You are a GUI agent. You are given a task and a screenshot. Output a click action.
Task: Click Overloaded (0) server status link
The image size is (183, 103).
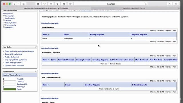point(22,84)
